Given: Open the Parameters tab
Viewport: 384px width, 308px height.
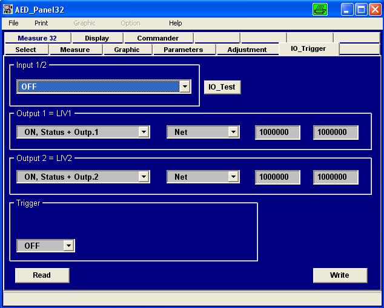Looking at the screenshot, I should (x=184, y=50).
